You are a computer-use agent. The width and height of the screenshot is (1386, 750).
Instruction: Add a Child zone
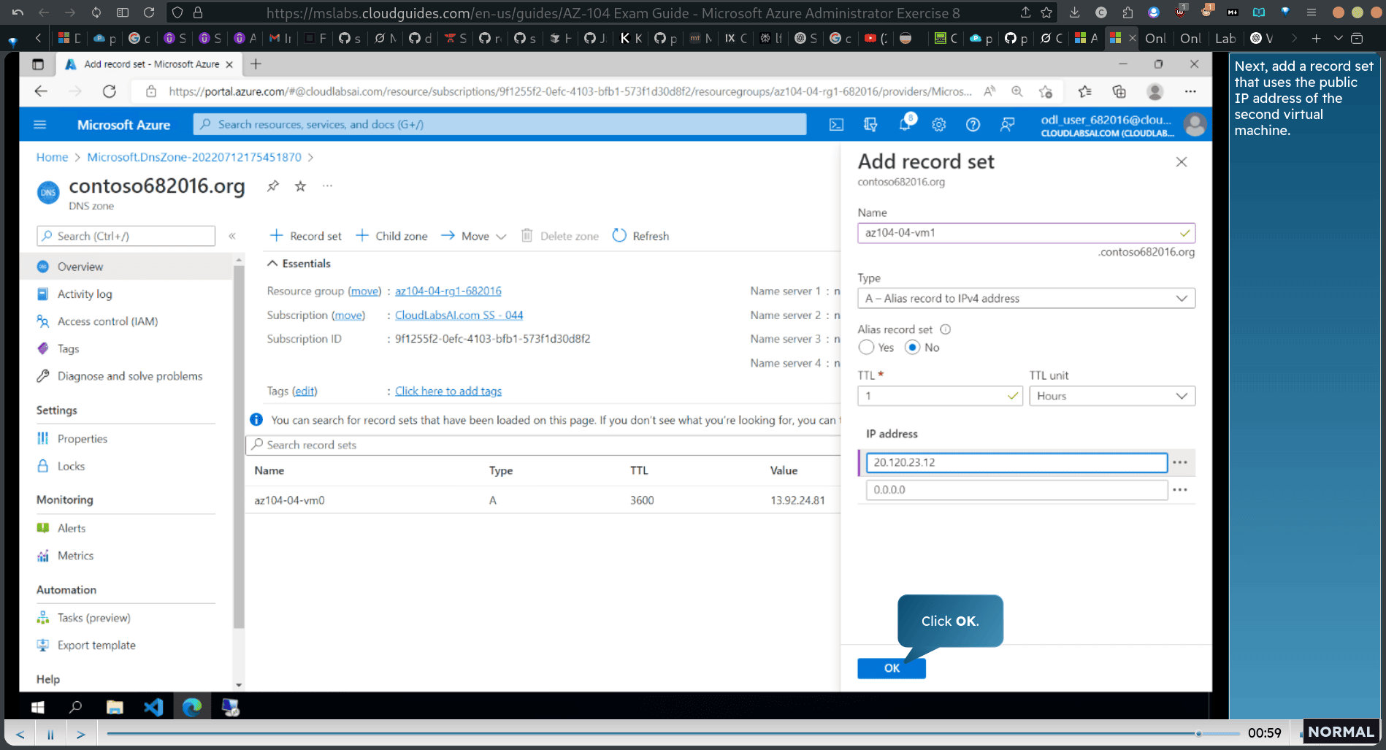pos(391,236)
